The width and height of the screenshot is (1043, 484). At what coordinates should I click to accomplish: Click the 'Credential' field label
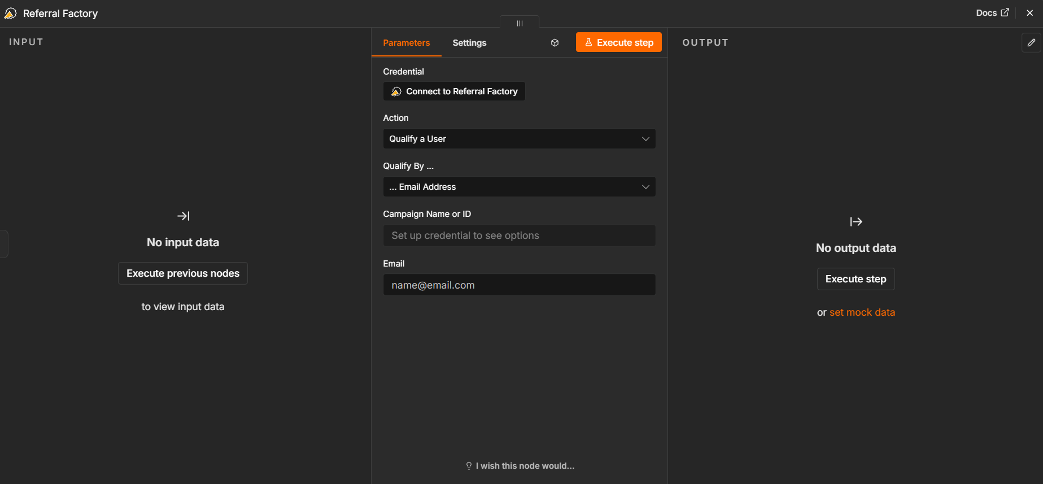(403, 72)
